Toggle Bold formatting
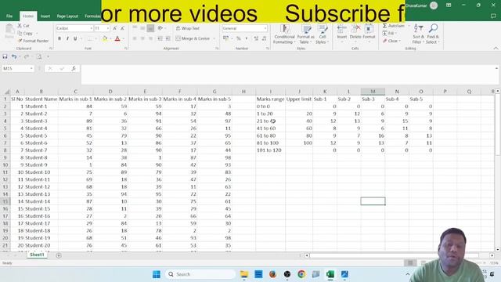The image size is (501, 282). 59,38
